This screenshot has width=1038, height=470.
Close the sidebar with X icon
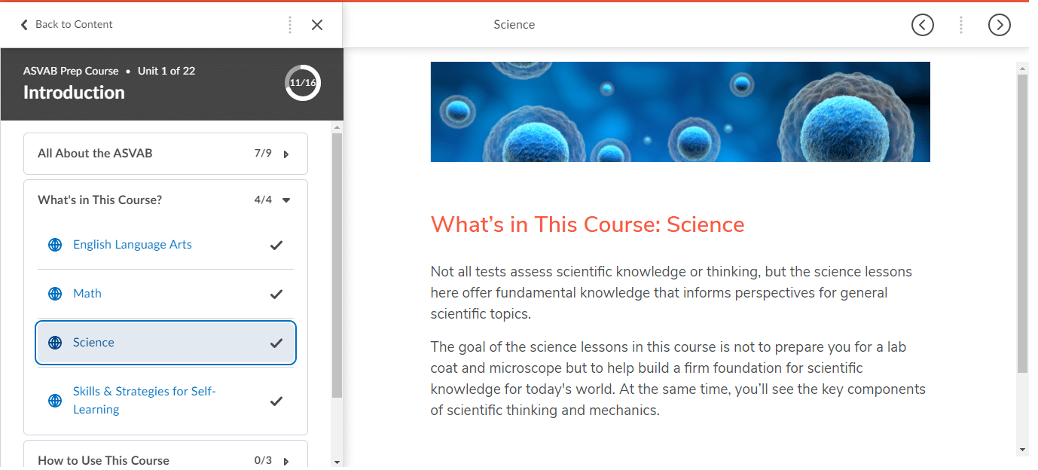click(317, 25)
